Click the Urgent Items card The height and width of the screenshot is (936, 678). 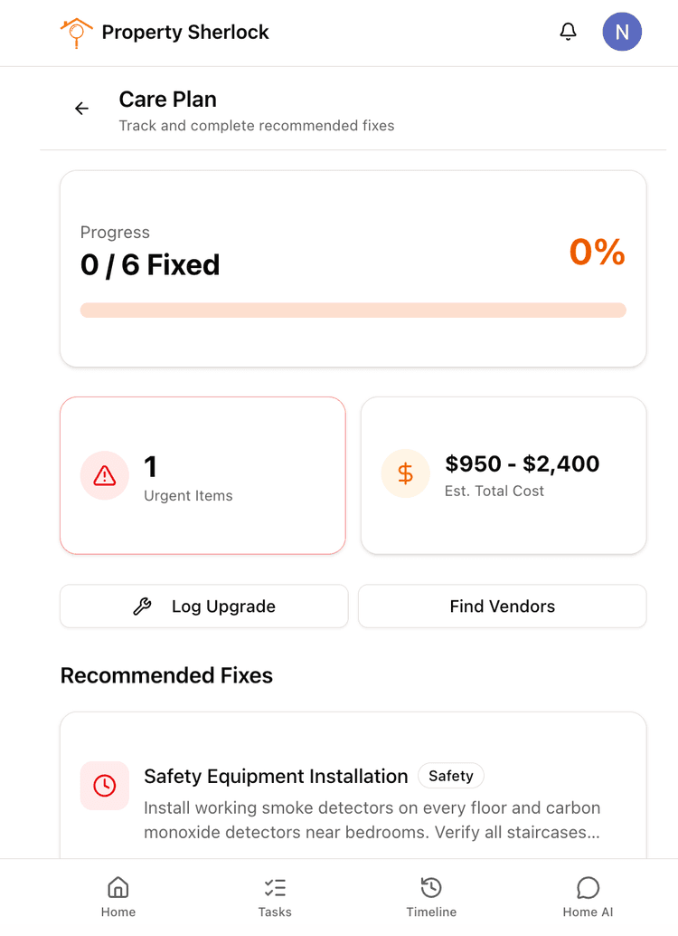pyautogui.click(x=202, y=474)
